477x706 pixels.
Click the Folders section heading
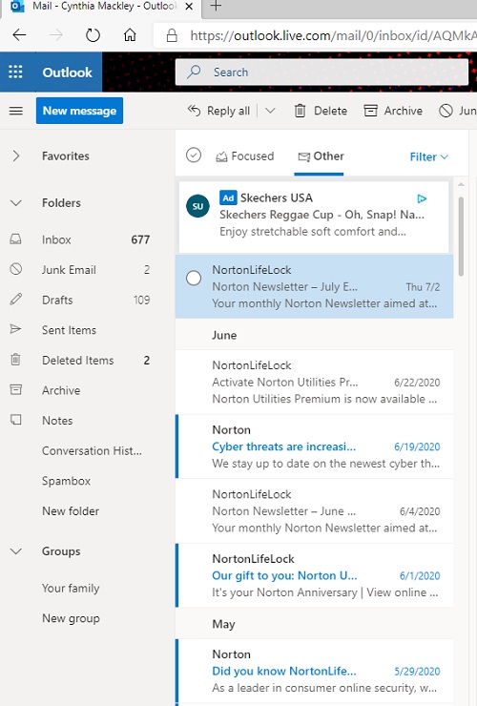[61, 203]
